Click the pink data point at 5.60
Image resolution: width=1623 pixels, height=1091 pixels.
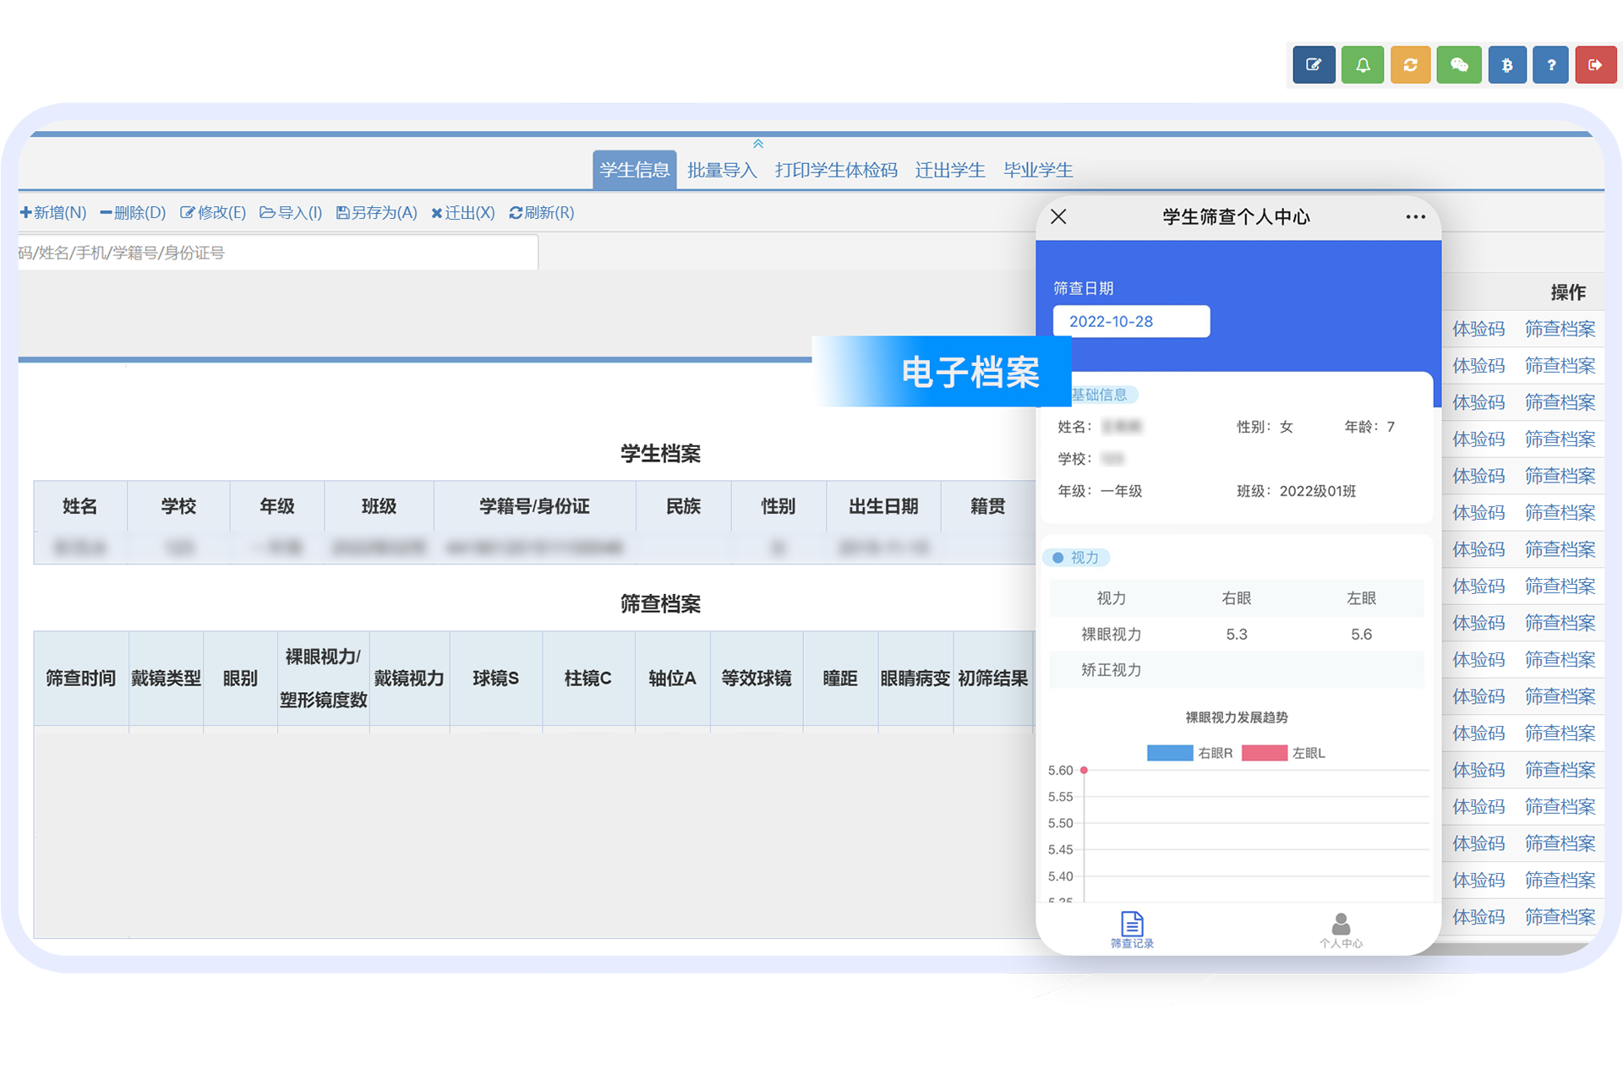1084,771
